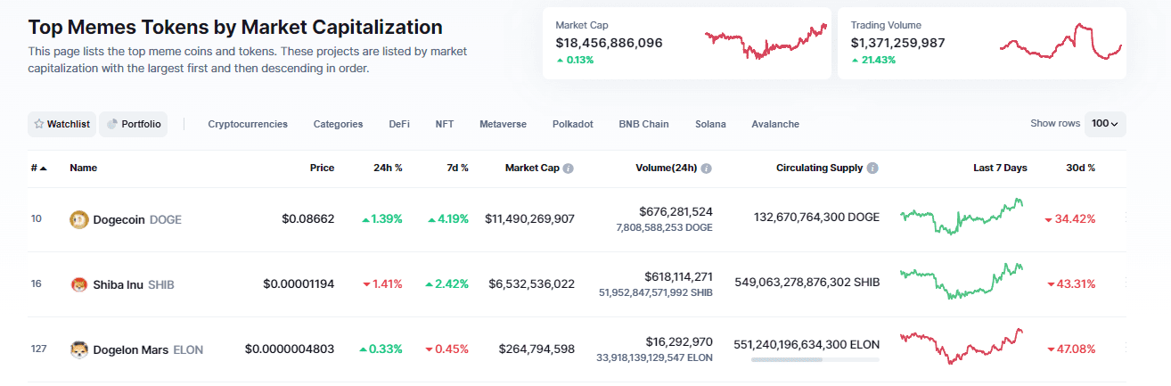
Task: Click Dogecoin volume $676,281,524
Action: pyautogui.click(x=676, y=211)
